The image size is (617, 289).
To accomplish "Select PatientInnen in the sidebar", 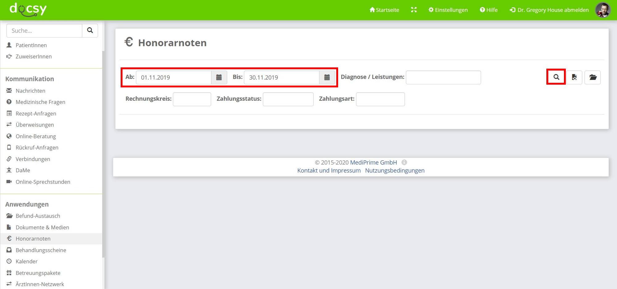I will pos(31,45).
